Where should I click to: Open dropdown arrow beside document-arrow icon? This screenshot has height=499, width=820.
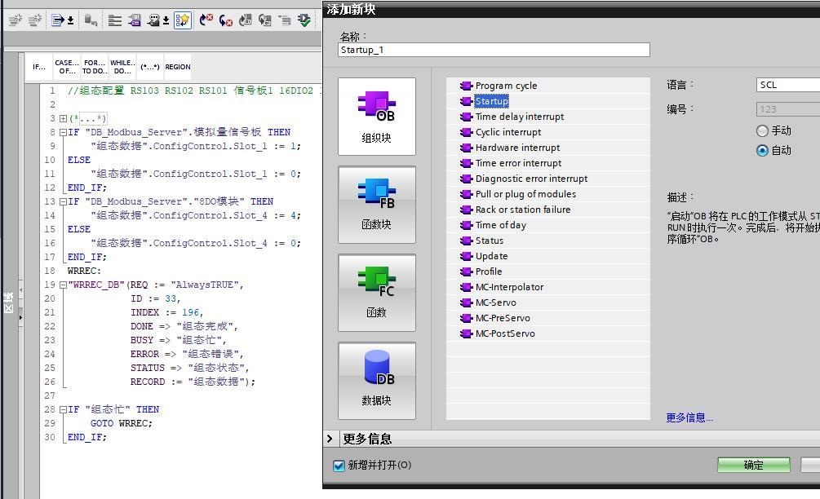[x=70, y=20]
